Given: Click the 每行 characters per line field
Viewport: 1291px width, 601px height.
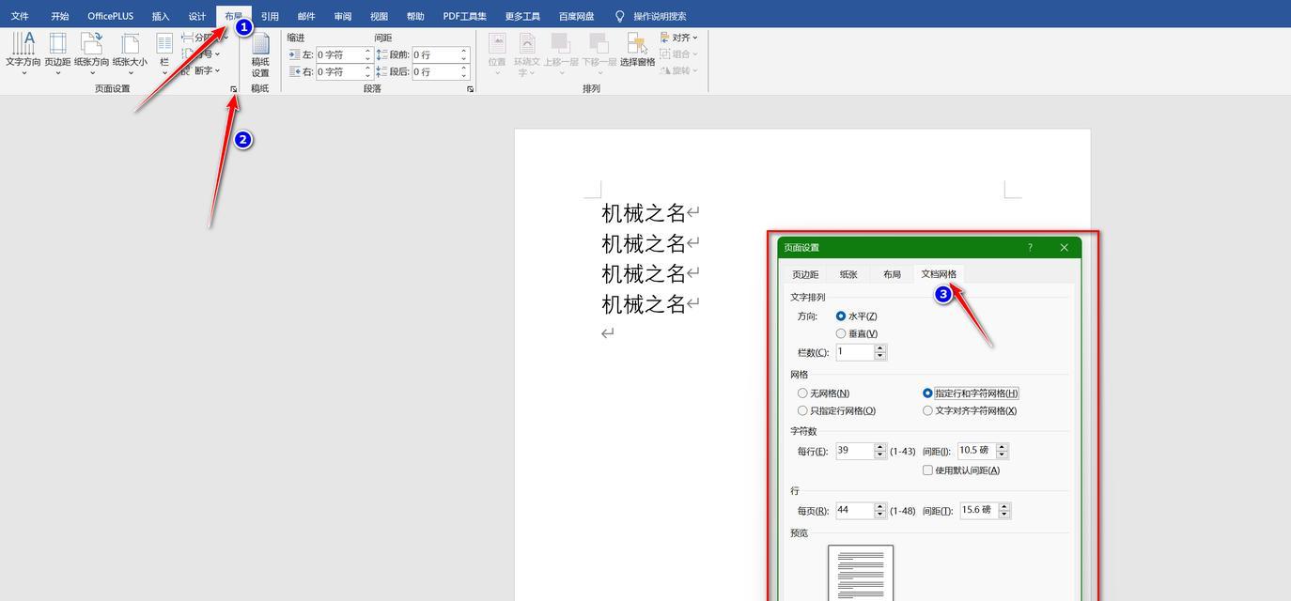Looking at the screenshot, I should tap(854, 451).
